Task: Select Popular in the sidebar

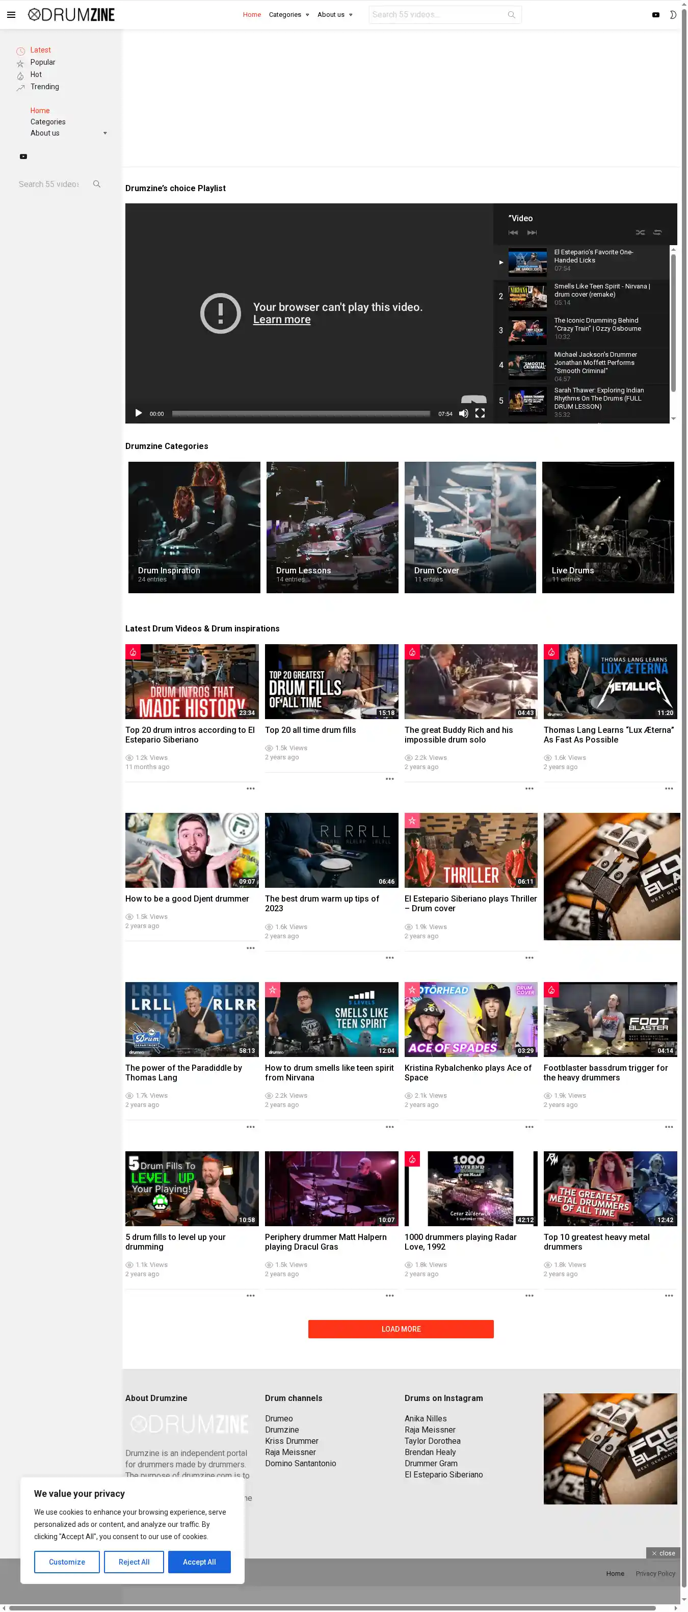Action: (x=43, y=63)
